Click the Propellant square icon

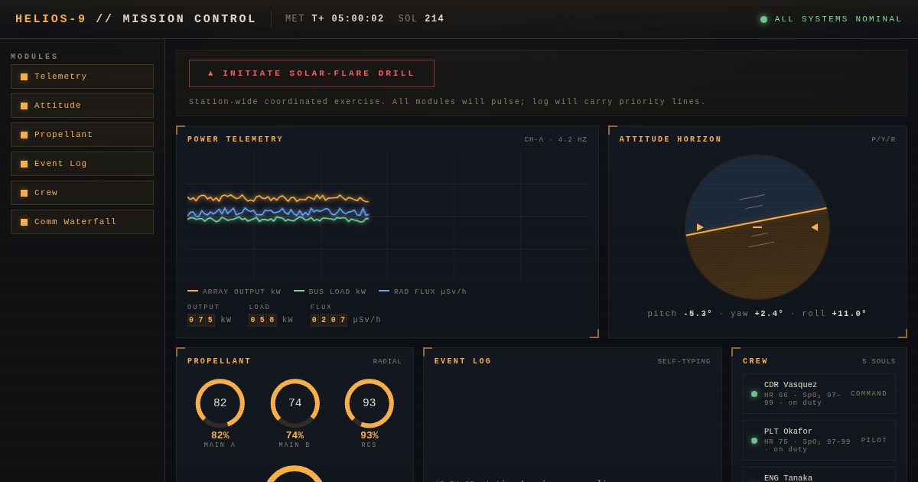coord(24,135)
